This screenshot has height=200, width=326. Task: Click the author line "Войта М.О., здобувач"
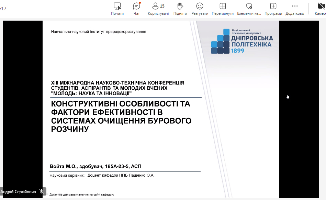coord(95,167)
